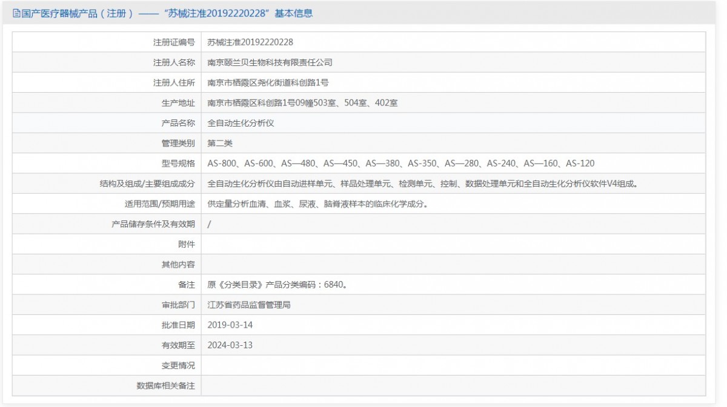This screenshot has height=407, width=727.
Task: Click the page title containing 基本信息
Action: point(167,13)
